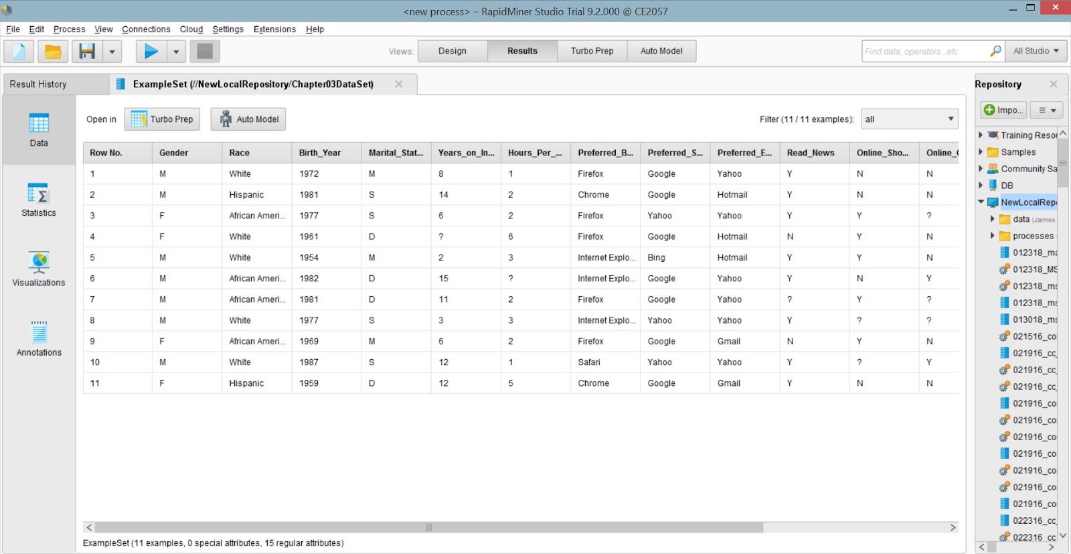
Task: Open the Extensions menu
Action: (274, 29)
